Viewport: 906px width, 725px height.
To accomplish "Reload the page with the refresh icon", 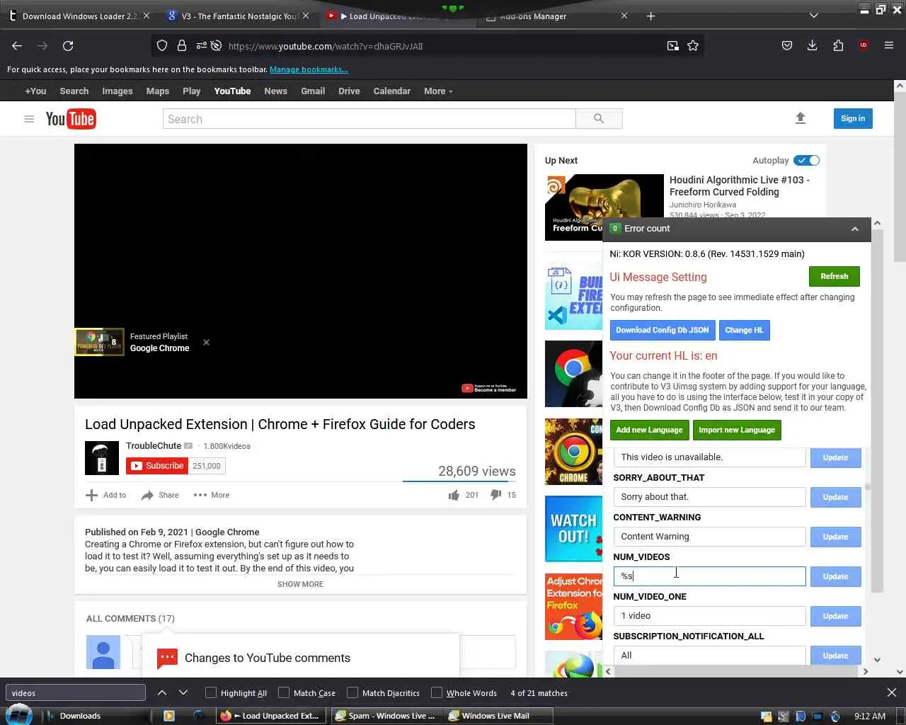I will 68,46.
